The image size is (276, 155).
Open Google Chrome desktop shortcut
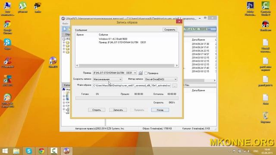click(x=7, y=27)
